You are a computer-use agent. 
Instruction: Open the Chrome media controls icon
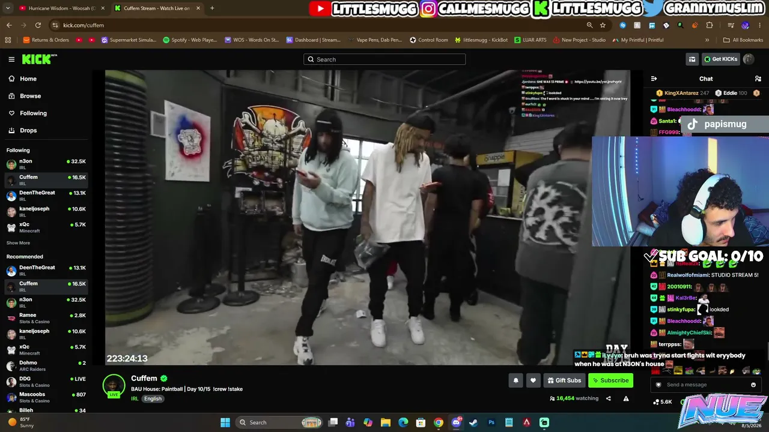pos(731,25)
